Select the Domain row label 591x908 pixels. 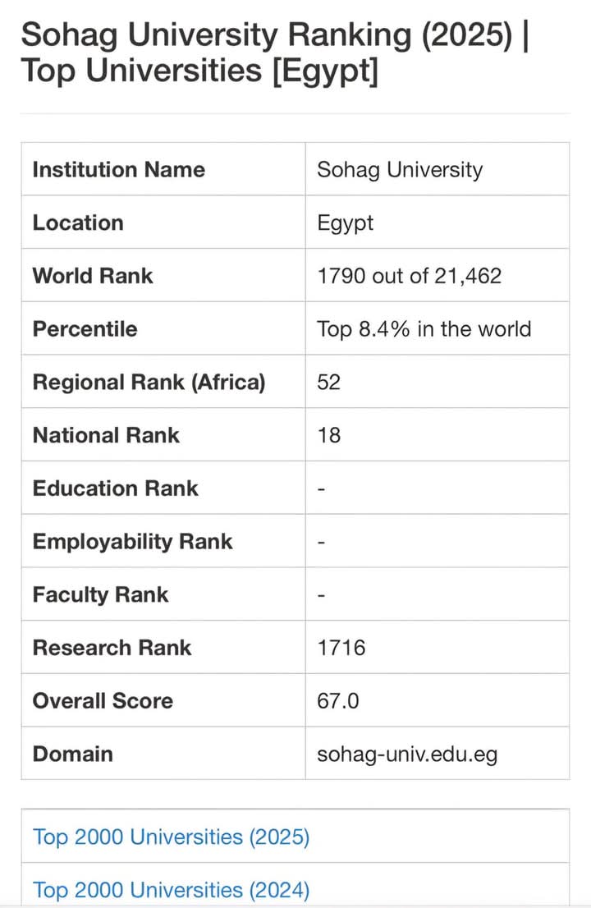point(72,754)
